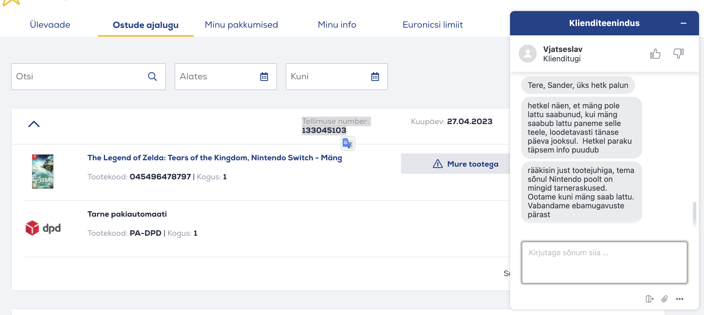Open the Alates calendar icon
This screenshot has width=704, height=315.
point(264,77)
